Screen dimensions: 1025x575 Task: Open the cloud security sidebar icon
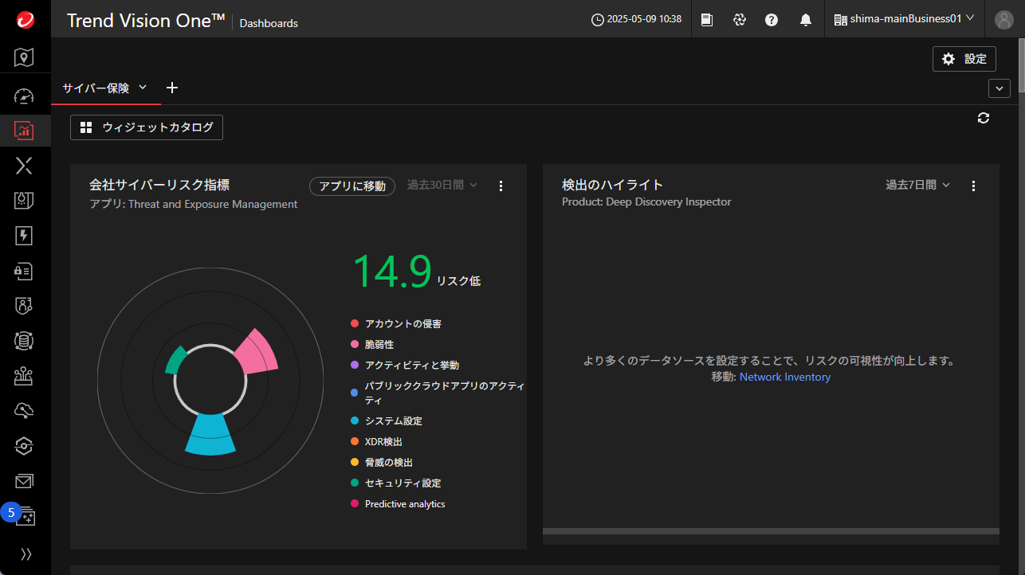click(x=25, y=411)
